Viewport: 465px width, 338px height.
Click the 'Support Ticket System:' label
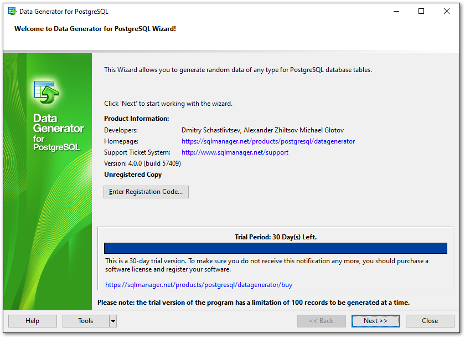coord(137,152)
